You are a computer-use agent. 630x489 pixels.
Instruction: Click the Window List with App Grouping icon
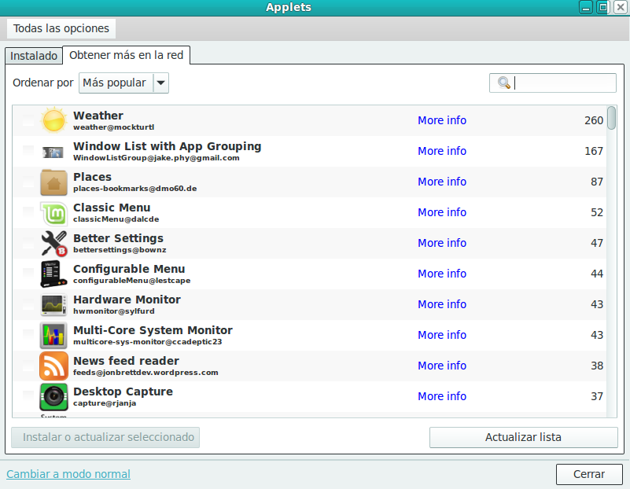point(53,153)
